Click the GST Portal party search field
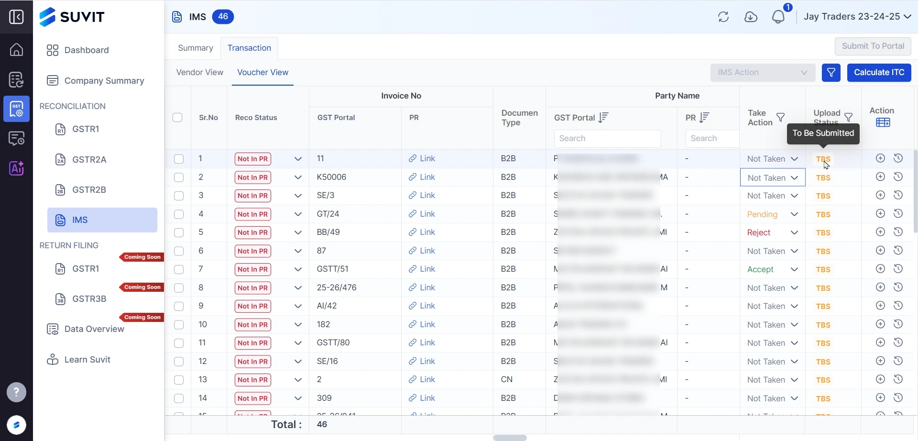 coord(608,138)
